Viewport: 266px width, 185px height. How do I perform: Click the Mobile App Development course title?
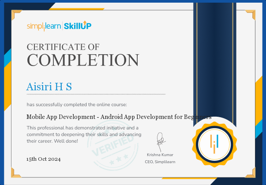pos(119,117)
